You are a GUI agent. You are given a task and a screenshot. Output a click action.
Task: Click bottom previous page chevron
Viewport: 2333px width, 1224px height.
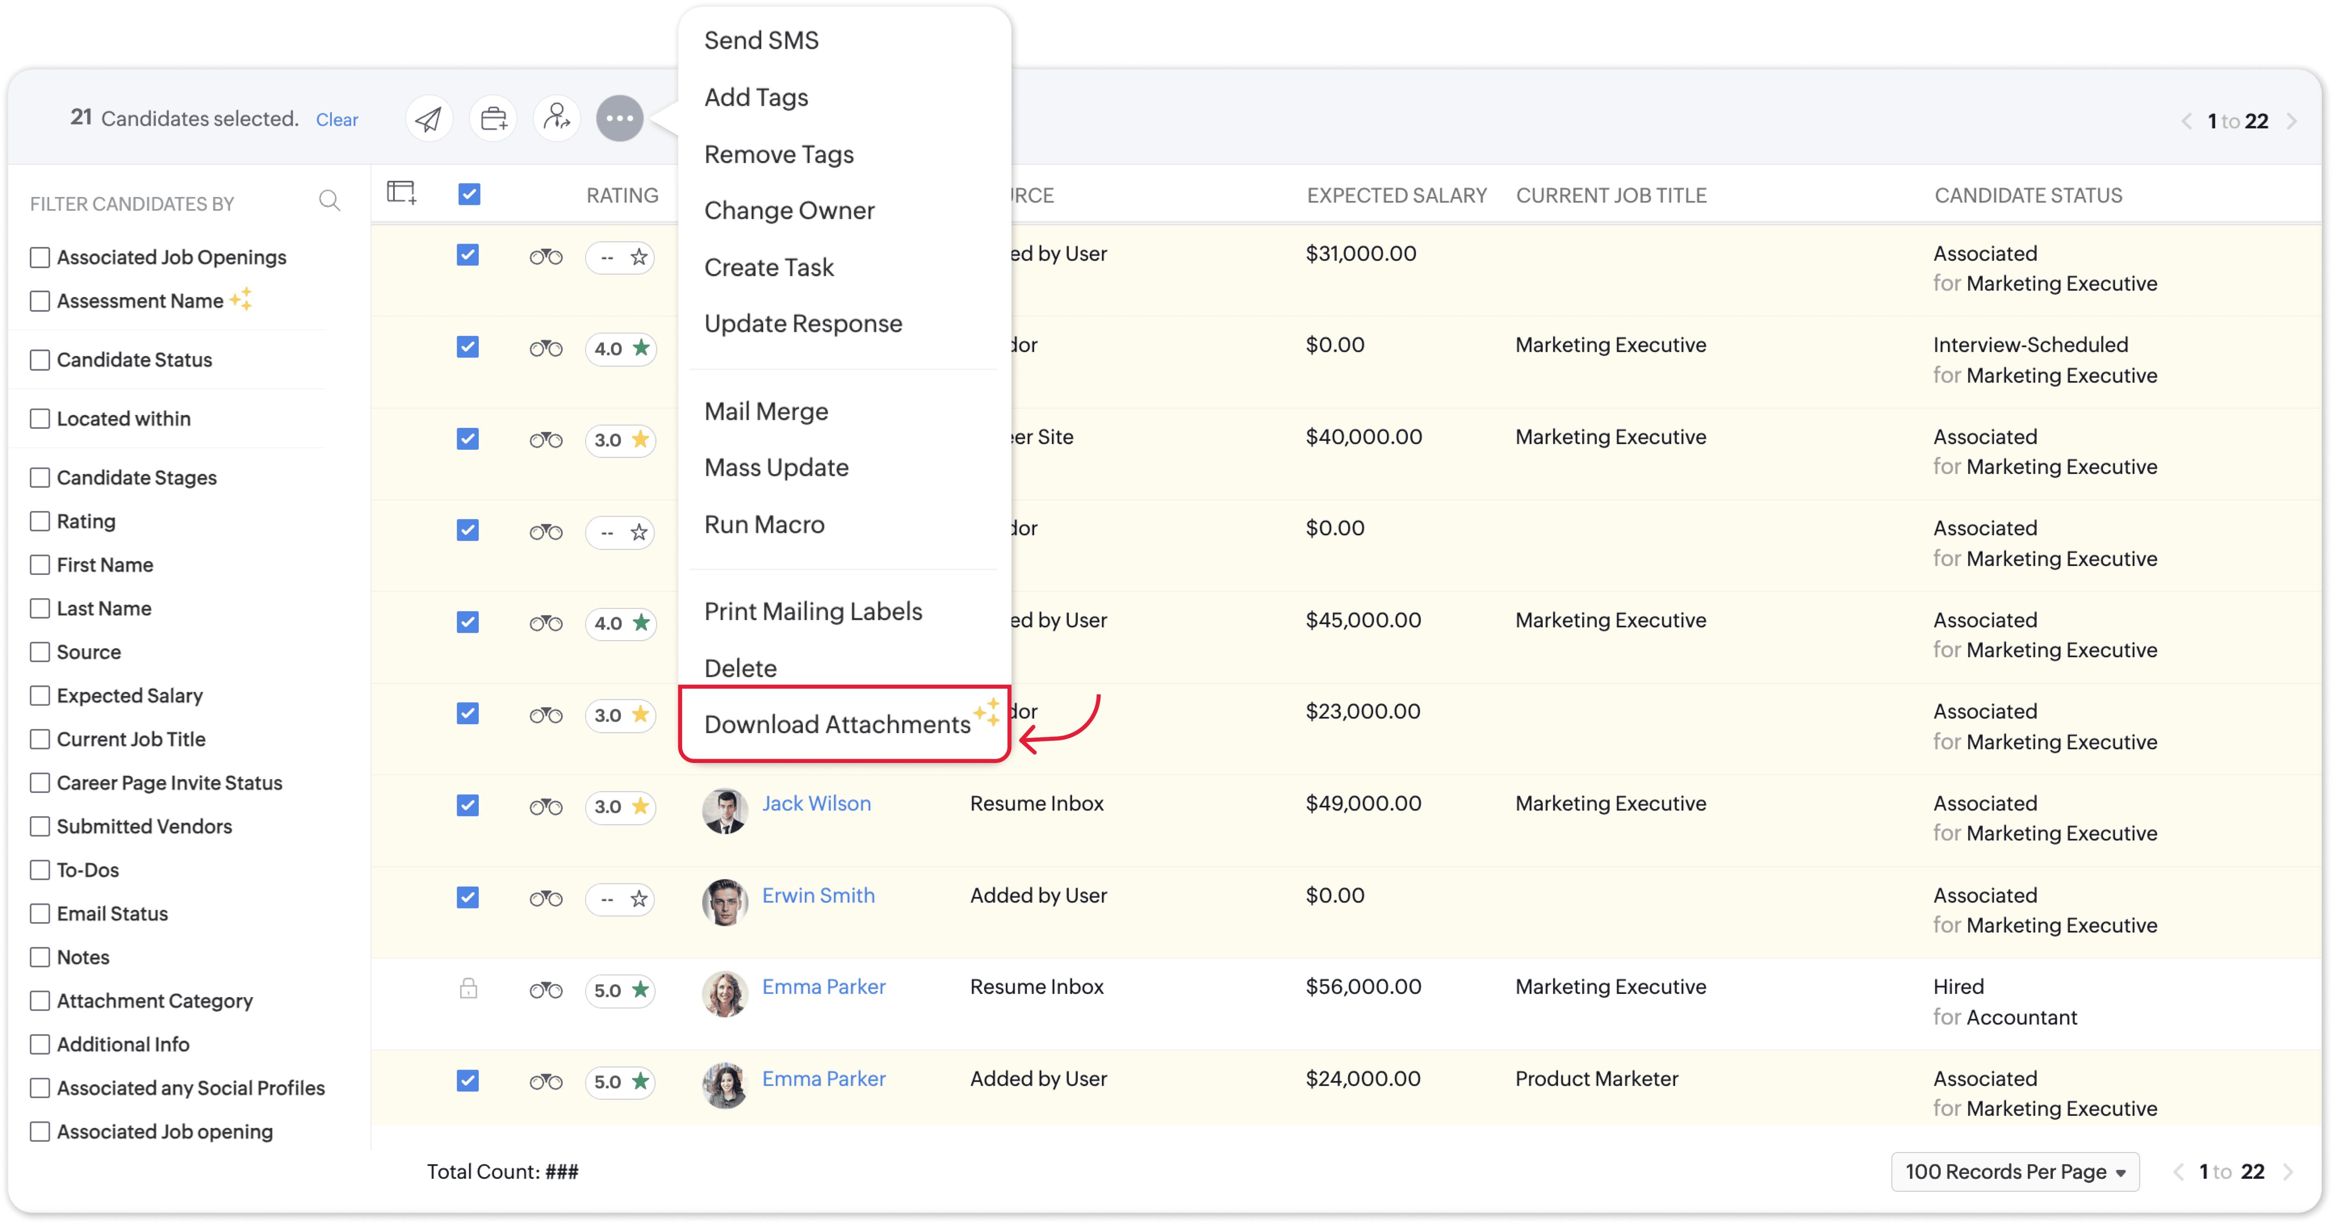point(2179,1171)
